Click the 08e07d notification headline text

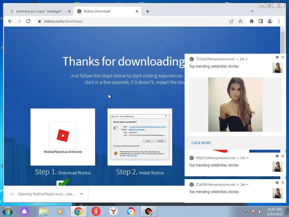[214, 165]
